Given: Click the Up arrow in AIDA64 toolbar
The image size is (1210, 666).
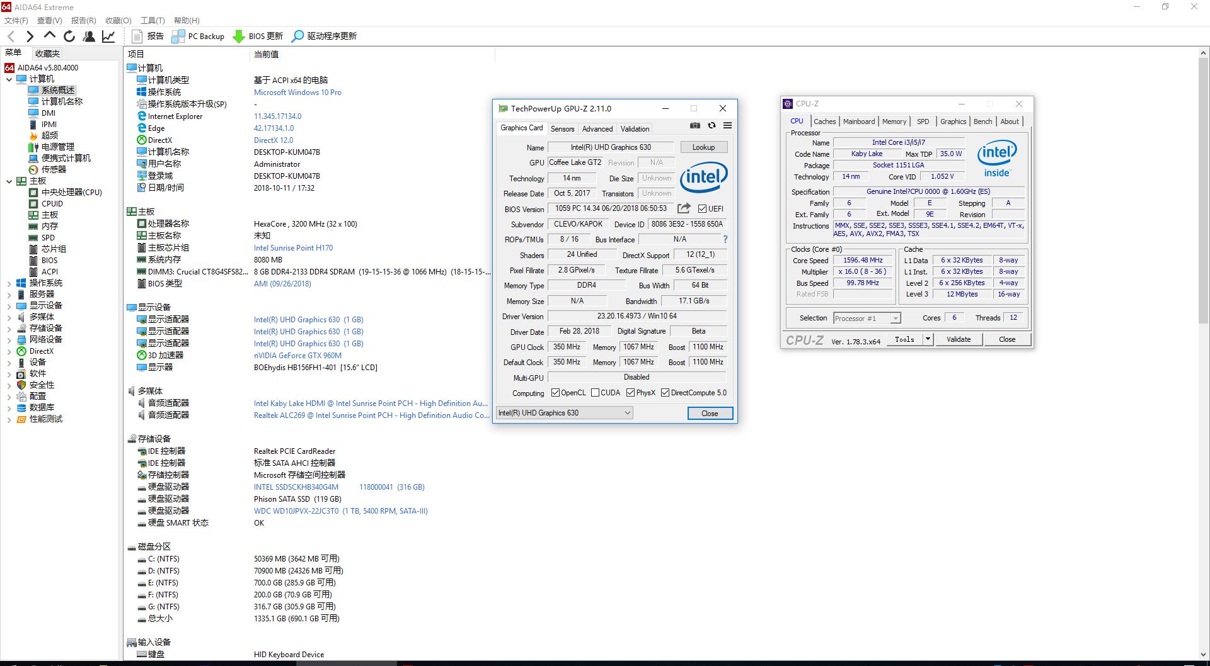Looking at the screenshot, I should [x=50, y=36].
